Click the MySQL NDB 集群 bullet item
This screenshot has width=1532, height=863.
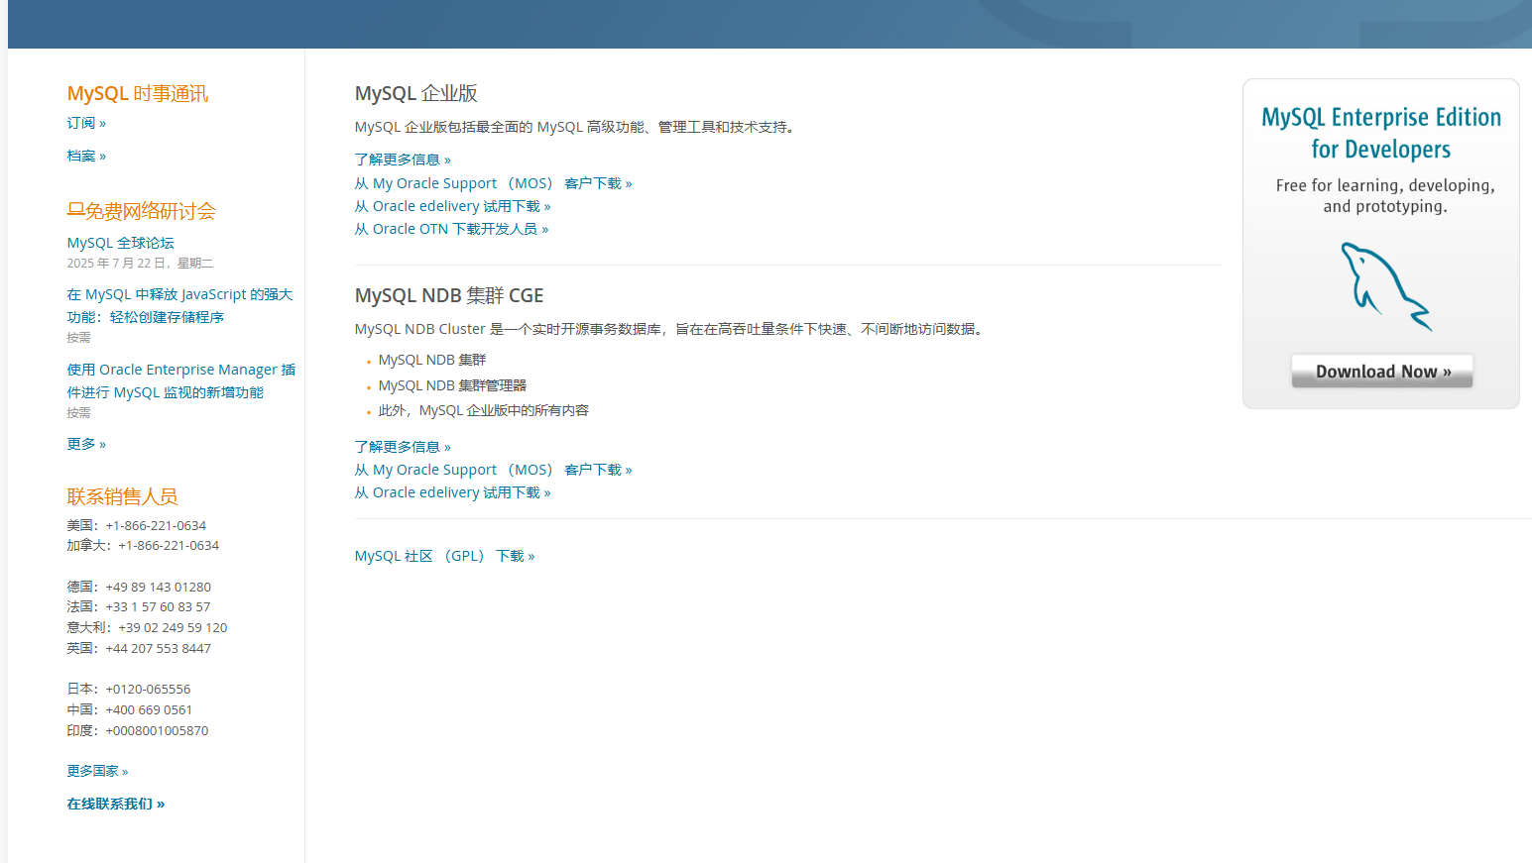tap(432, 360)
